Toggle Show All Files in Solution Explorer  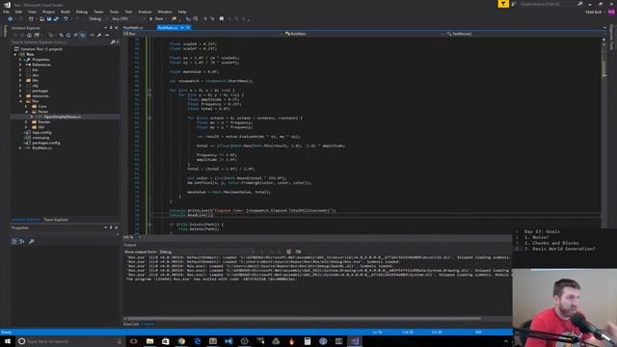[x=83, y=35]
